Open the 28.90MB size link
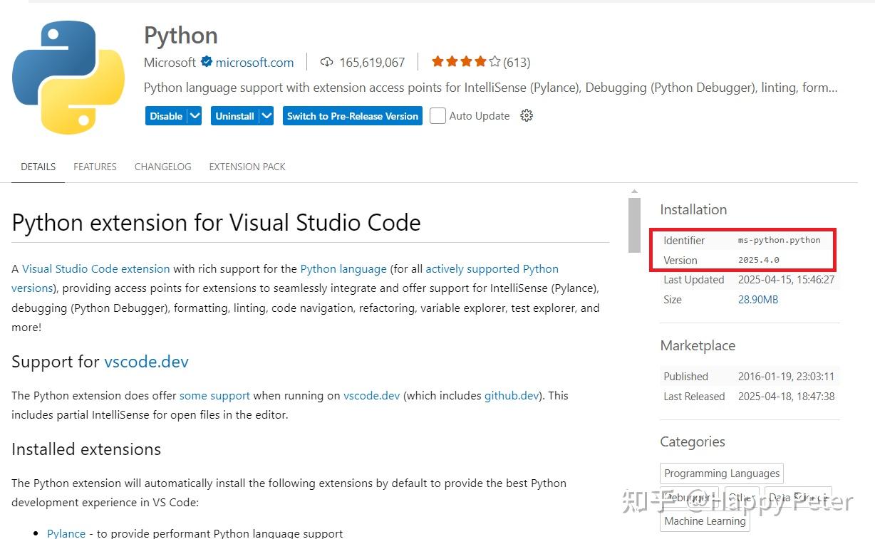Screen dimensions: 875x539 [x=758, y=300]
